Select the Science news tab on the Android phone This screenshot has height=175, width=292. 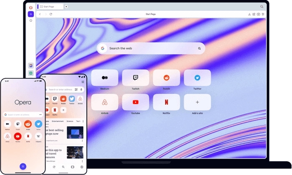coord(70,121)
